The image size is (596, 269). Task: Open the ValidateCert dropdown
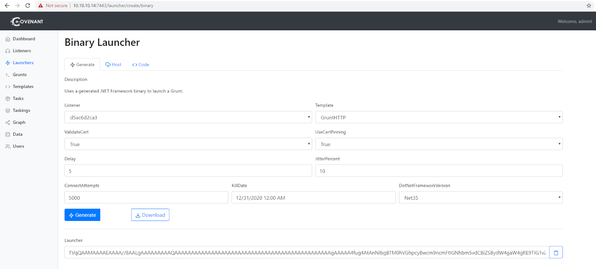[188, 144]
